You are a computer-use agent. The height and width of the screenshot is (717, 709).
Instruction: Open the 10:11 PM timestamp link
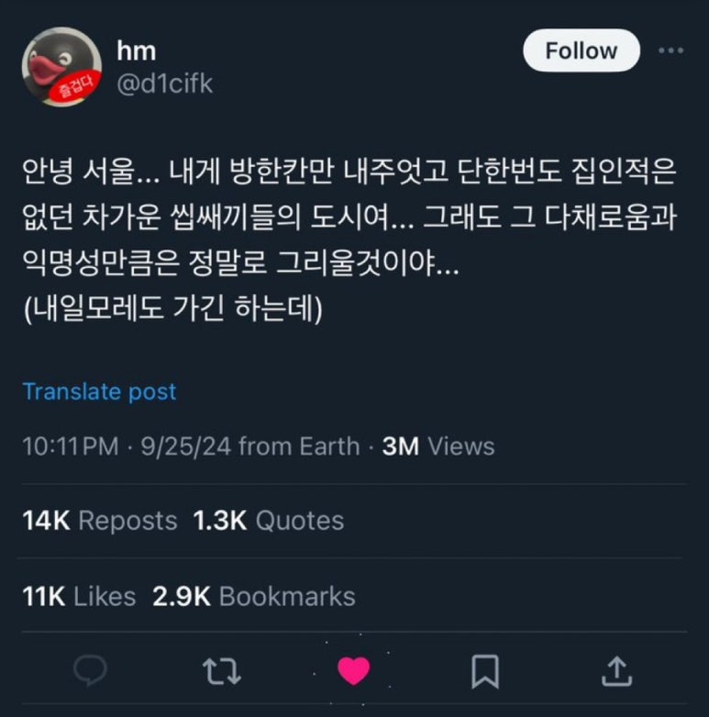tap(71, 447)
